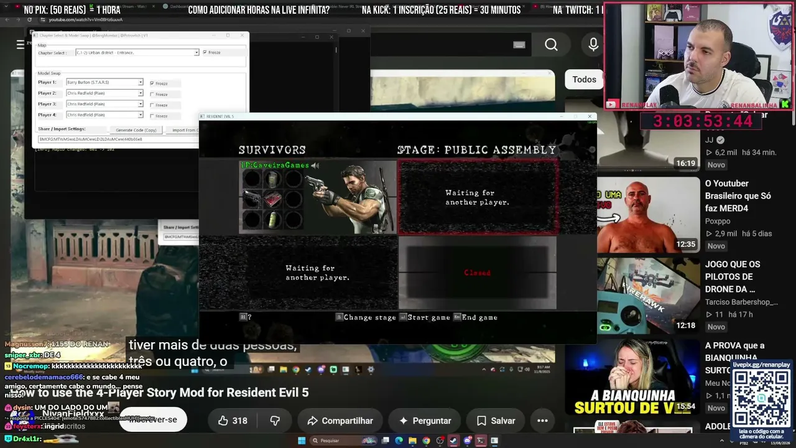Click the rightmost taskbar app icon
The height and width of the screenshot is (448, 796).
494,441
